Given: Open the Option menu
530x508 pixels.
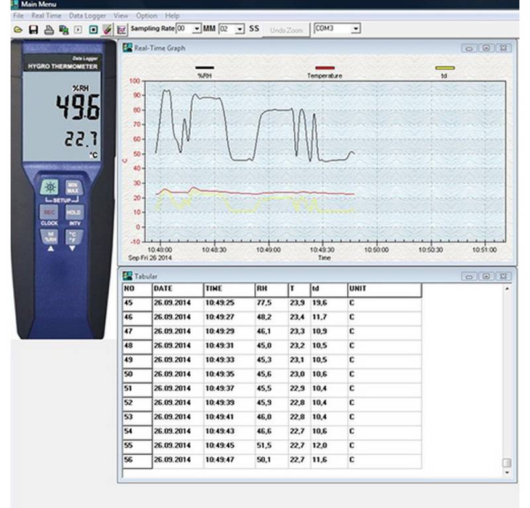Looking at the screenshot, I should (x=146, y=15).
